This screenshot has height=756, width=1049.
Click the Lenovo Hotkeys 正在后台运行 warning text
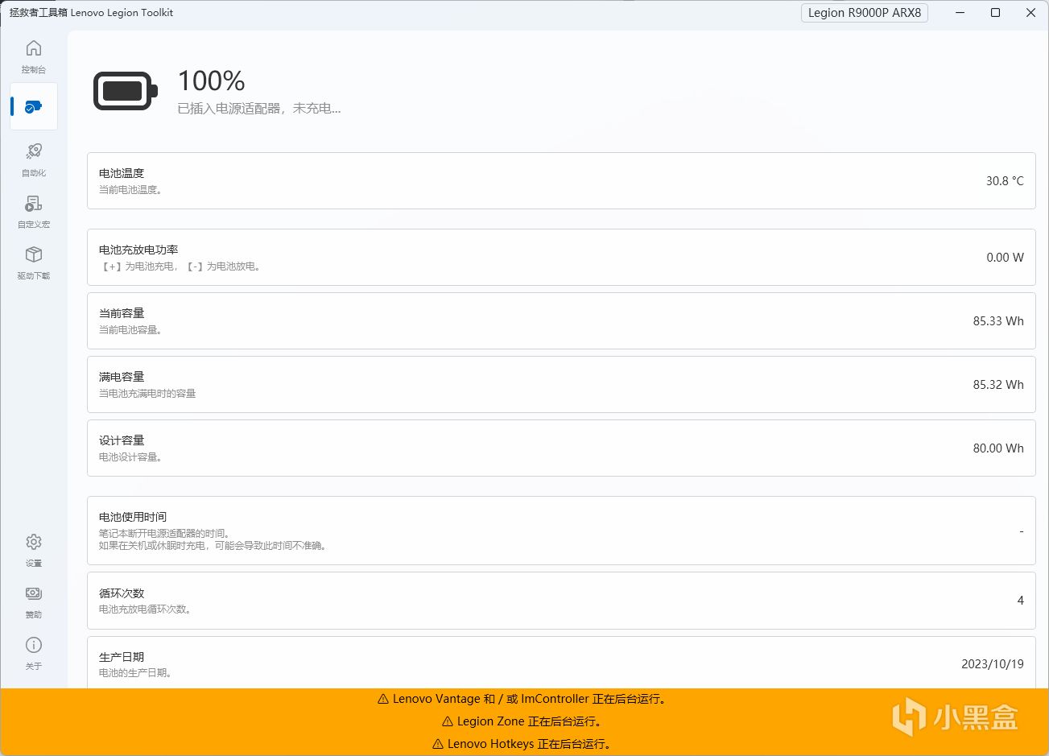(x=530, y=745)
